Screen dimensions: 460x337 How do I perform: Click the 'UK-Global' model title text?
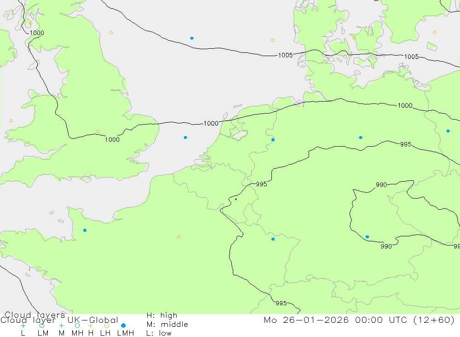click(x=93, y=320)
